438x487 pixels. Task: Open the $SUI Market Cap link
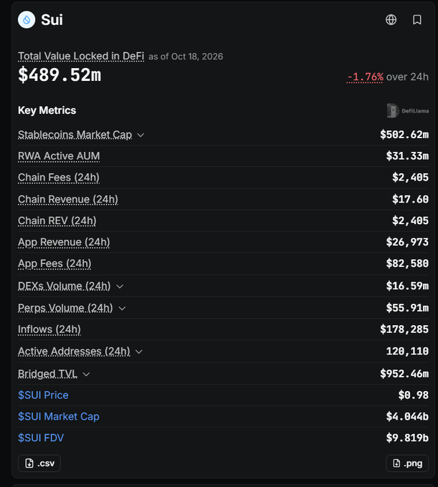click(x=59, y=416)
